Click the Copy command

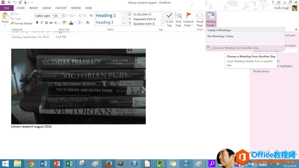tap(16, 19)
